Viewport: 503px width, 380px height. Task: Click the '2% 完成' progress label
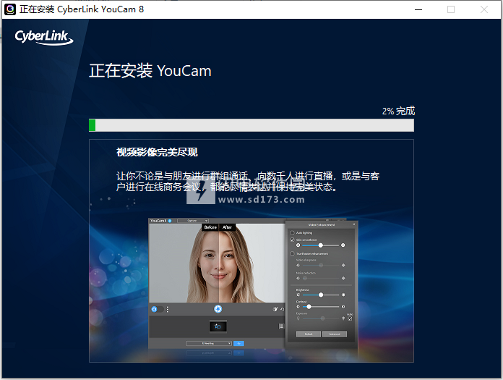[x=398, y=111]
